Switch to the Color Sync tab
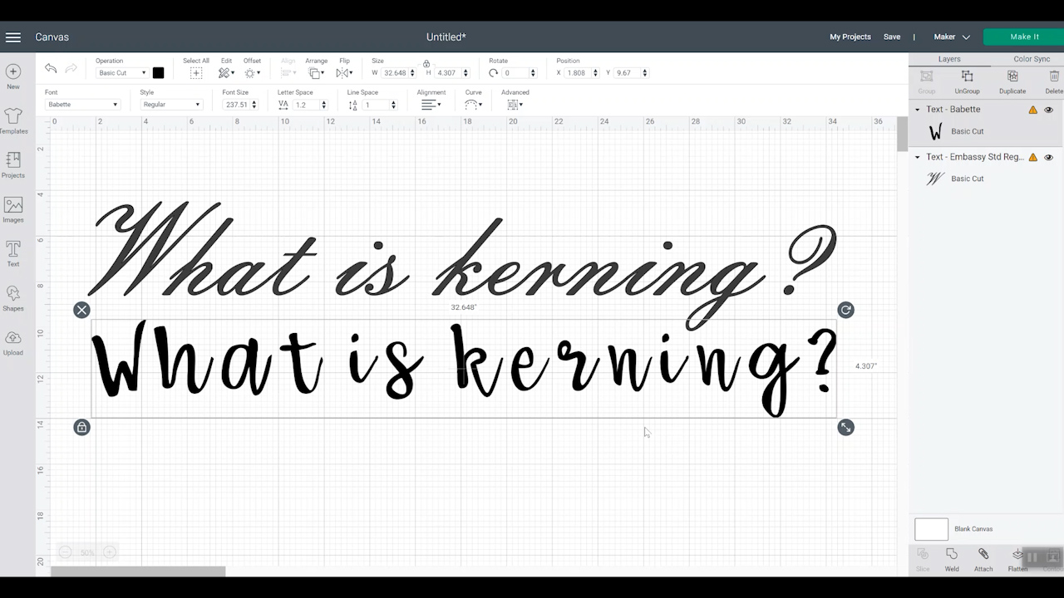This screenshot has width=1064, height=598. (1032, 59)
